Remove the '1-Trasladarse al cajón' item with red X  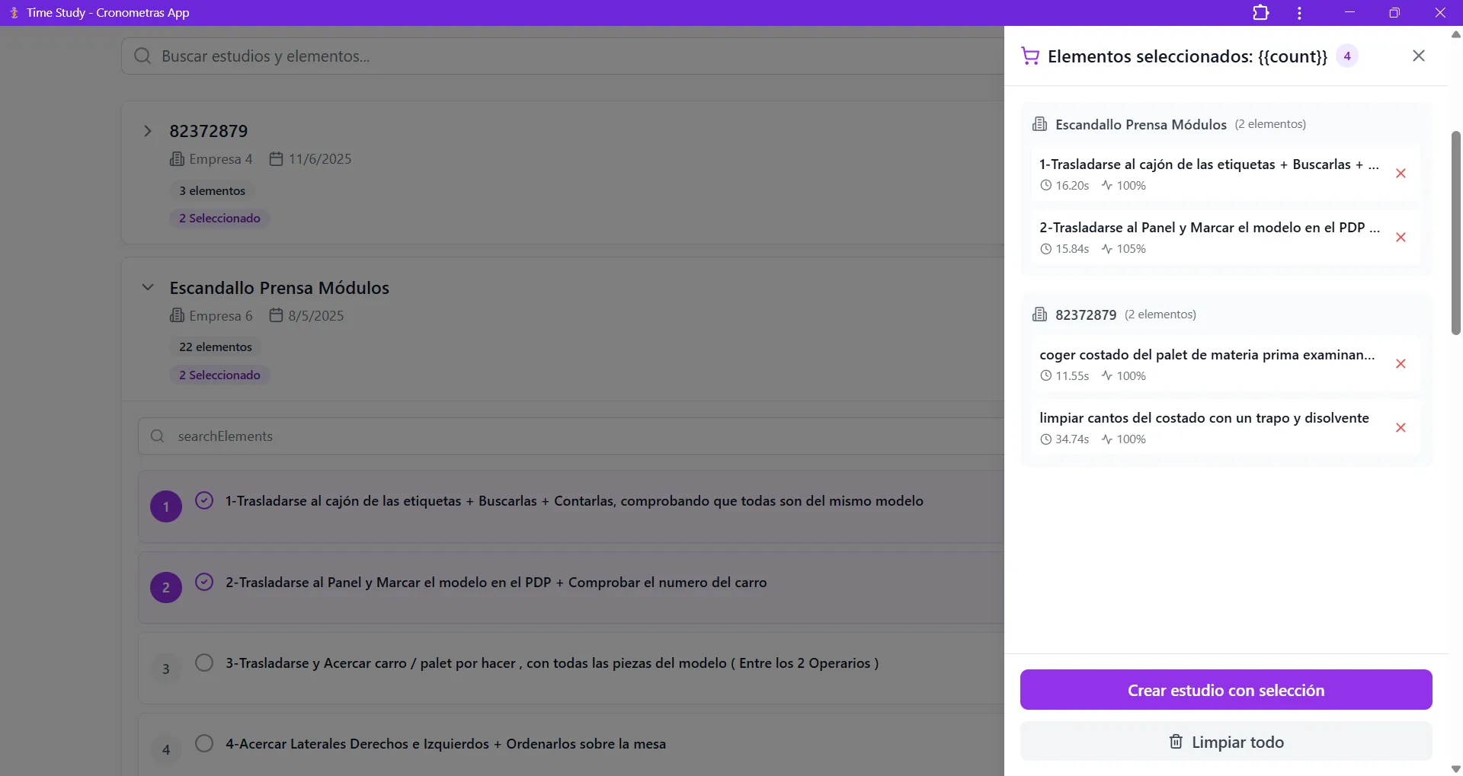pyautogui.click(x=1400, y=174)
